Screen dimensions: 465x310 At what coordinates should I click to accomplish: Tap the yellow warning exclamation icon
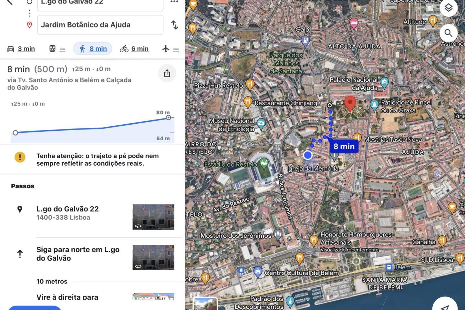coord(20,157)
